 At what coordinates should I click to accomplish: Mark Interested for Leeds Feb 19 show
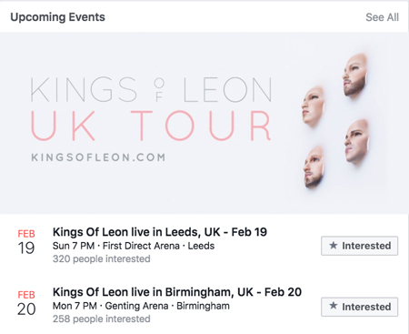(x=360, y=246)
